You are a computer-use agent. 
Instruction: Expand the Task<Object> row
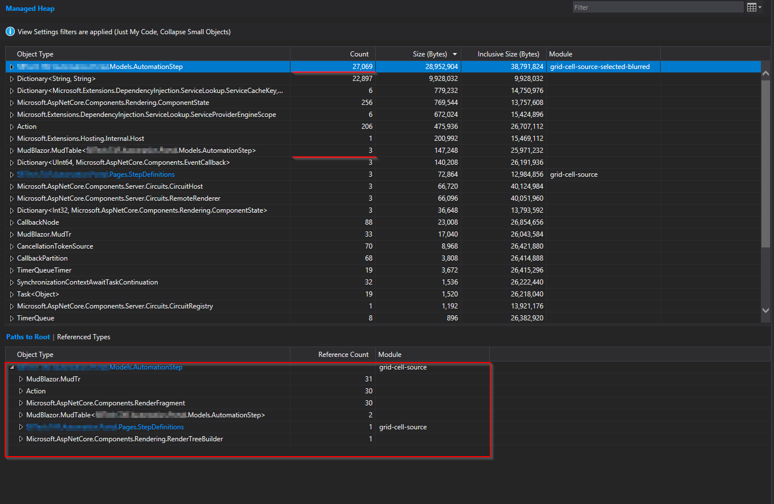pyautogui.click(x=11, y=294)
